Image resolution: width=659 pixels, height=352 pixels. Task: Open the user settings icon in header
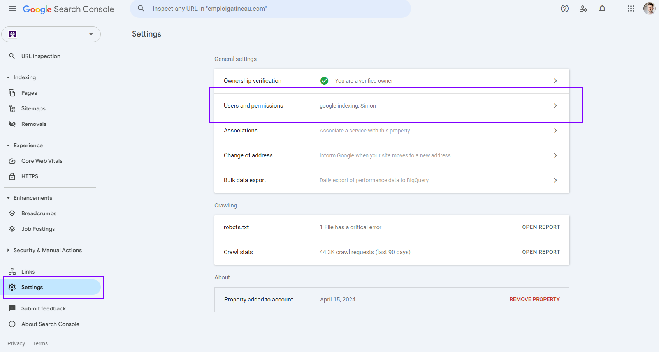[x=583, y=9]
